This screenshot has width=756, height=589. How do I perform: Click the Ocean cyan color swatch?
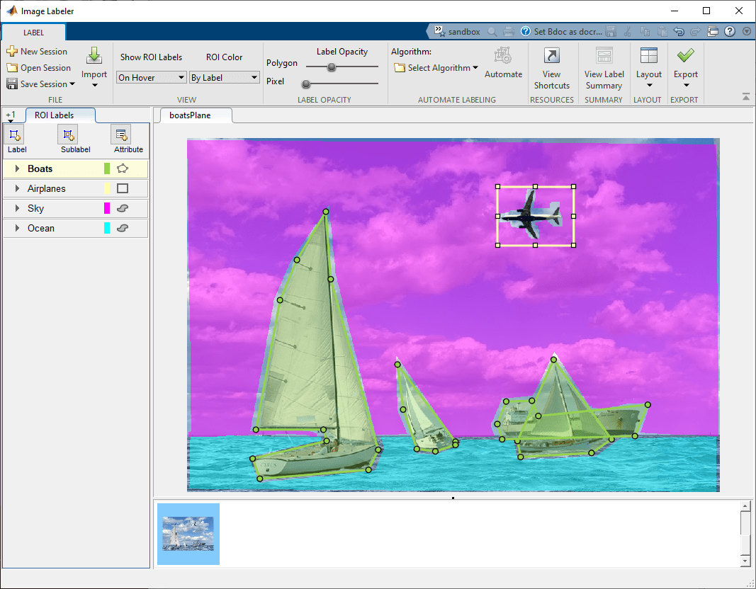tap(107, 228)
